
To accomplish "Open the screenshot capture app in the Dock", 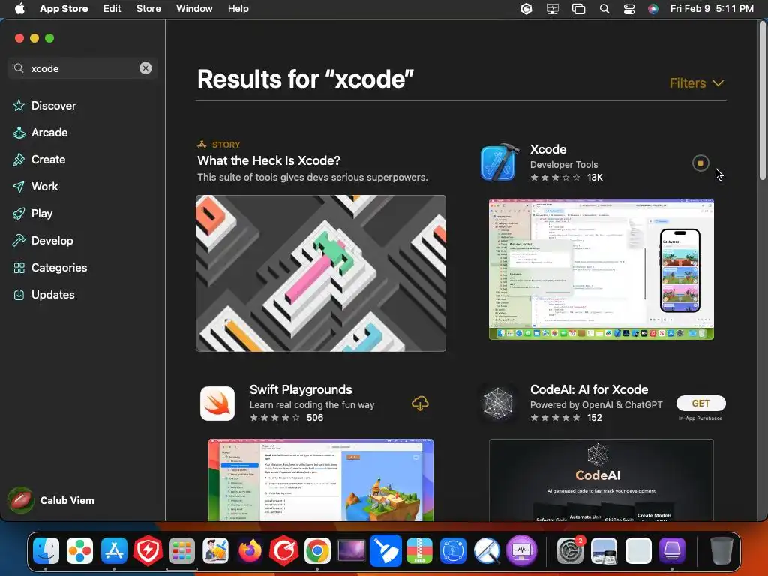I will (x=453, y=550).
